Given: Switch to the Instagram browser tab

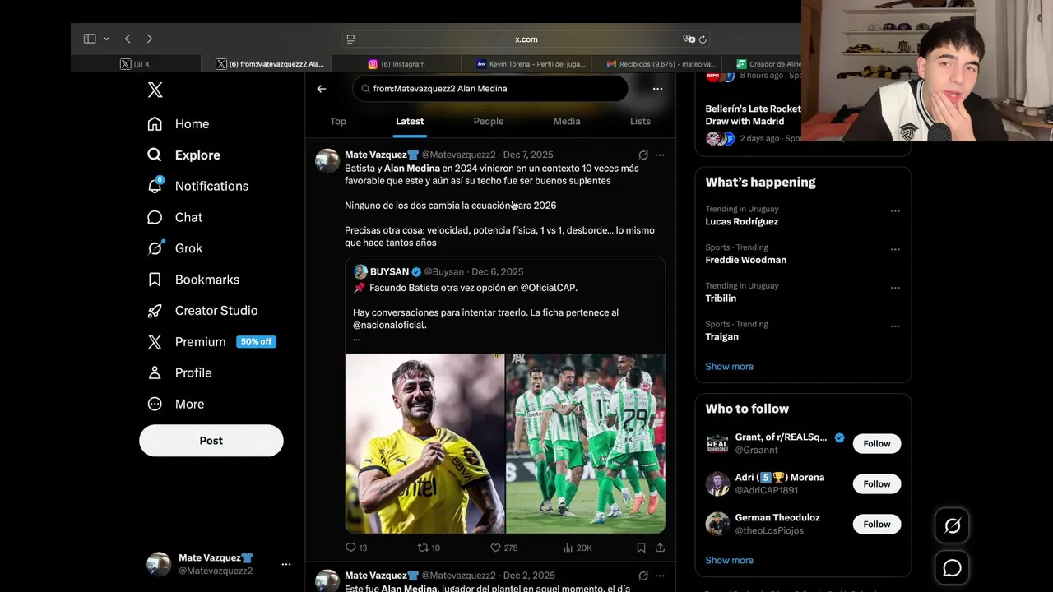Looking at the screenshot, I should coord(397,64).
